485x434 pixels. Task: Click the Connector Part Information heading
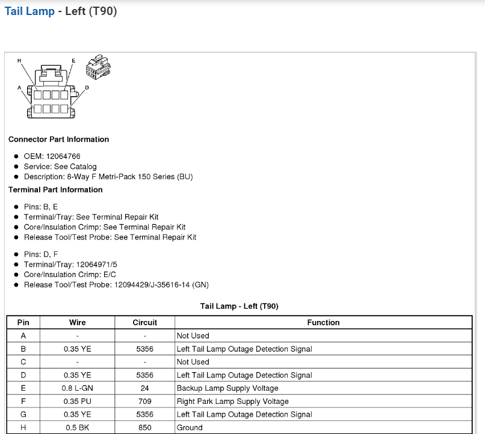coord(59,139)
